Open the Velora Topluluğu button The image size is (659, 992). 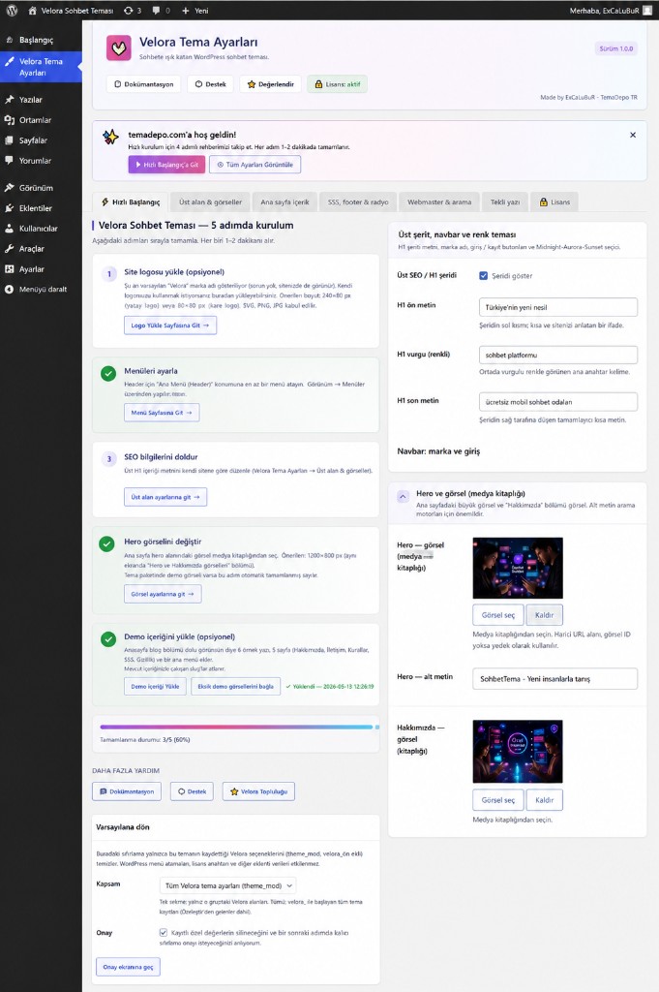(x=258, y=791)
